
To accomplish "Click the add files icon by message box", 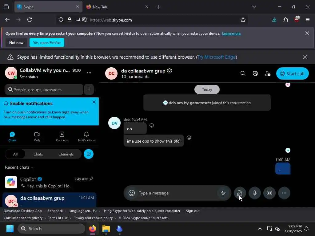I will click(240, 193).
